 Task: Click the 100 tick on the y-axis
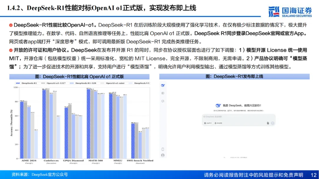pyautogui.click(x=15, y=87)
